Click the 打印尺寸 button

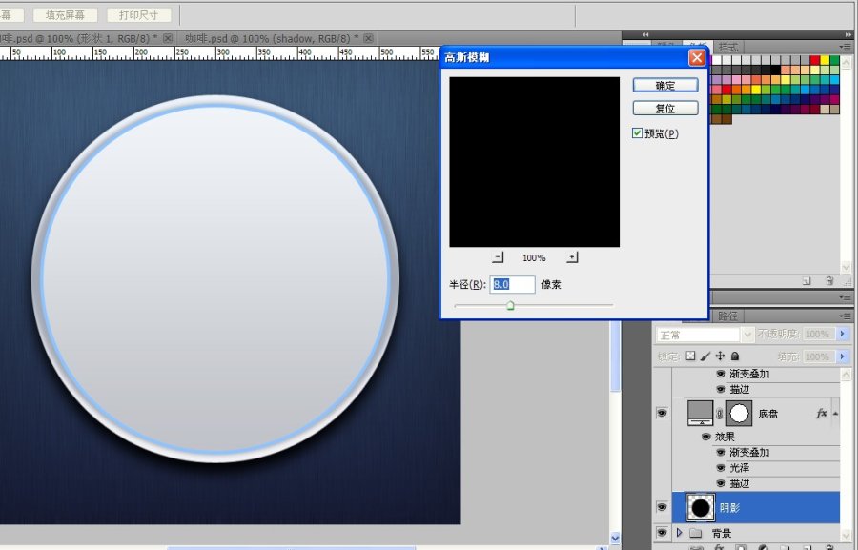pyautogui.click(x=139, y=15)
